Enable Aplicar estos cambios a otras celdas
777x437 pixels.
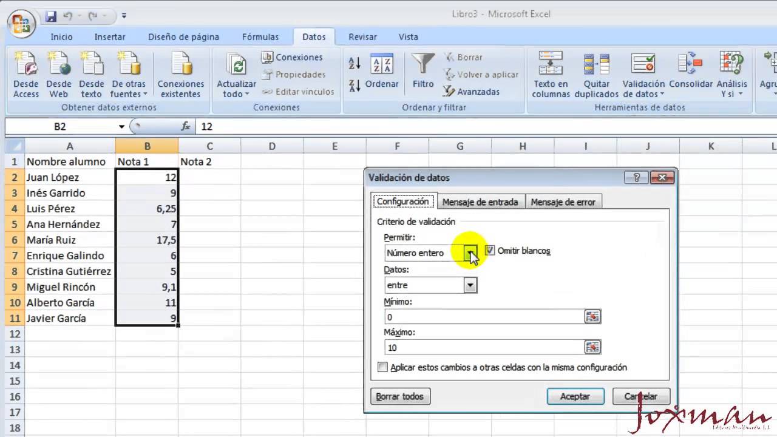[382, 367]
